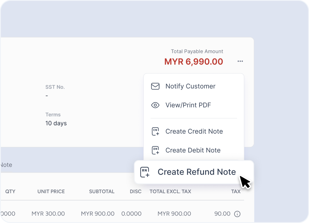
Task: Click the UNIT PRICE column header
Action: click(x=51, y=192)
